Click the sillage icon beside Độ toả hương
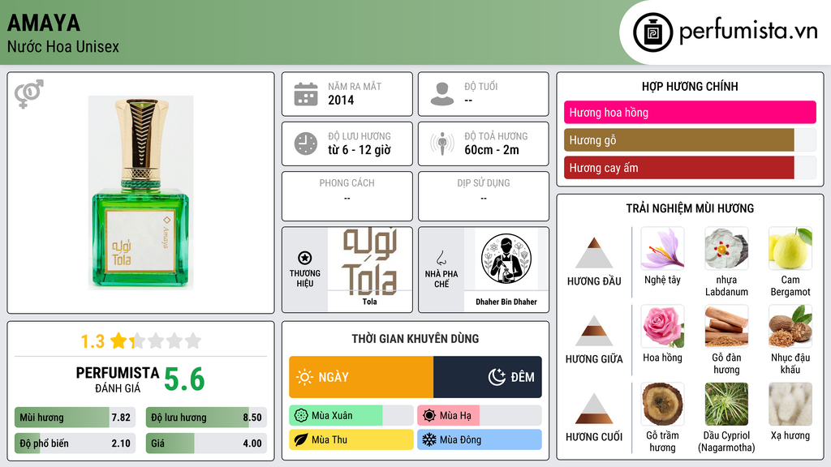Screen dimensions: 831x467 click(442, 144)
